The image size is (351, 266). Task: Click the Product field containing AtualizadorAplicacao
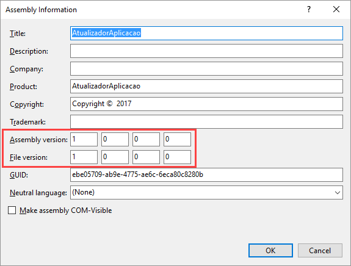click(206, 87)
